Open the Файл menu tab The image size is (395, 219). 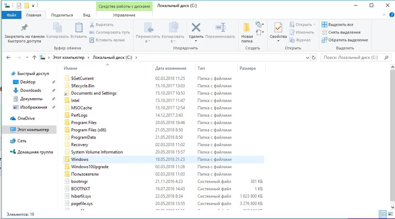(x=11, y=15)
